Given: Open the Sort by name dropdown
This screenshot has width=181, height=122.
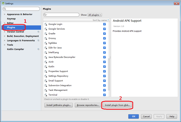Looking at the screenshot, I should click(x=101, y=20).
